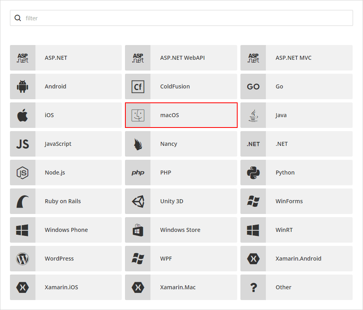Select the Apple logo for iOS
Screen dimensions: 363x310
[x=23, y=115]
